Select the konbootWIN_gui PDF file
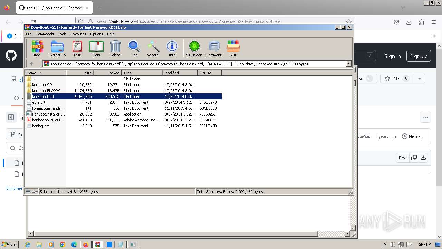Screen dimensions: 442x249 pos(123,120)
